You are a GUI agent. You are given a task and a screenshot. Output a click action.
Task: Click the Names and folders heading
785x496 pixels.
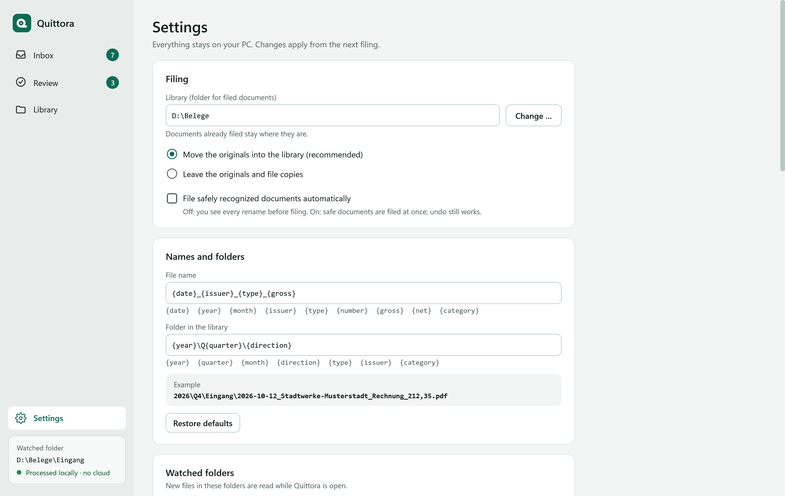point(205,257)
